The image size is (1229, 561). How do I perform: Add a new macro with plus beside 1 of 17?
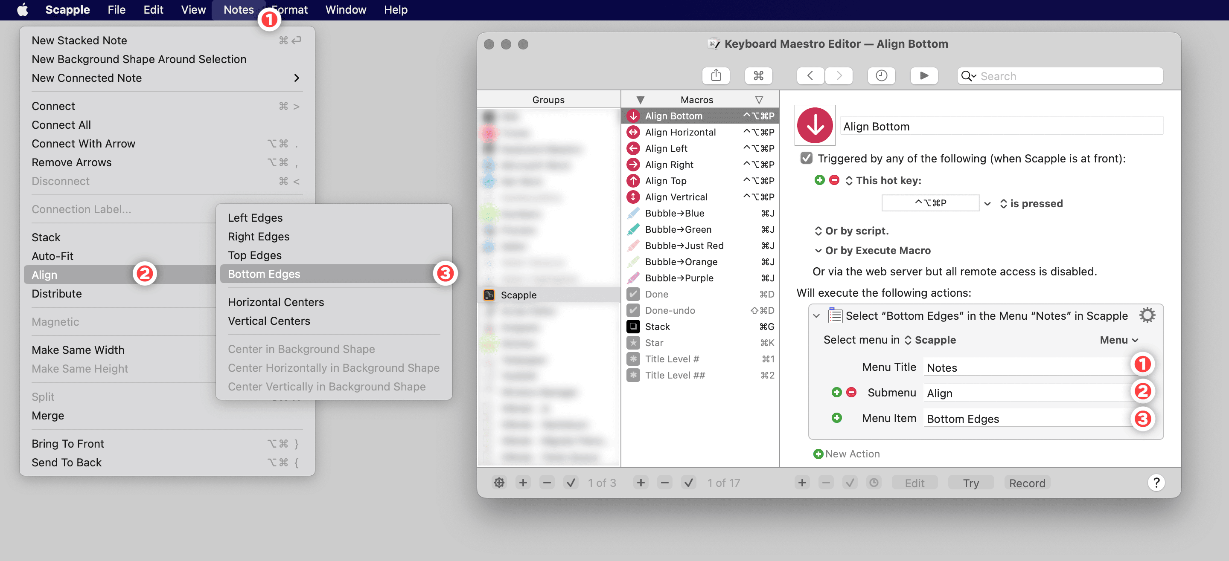coord(641,483)
